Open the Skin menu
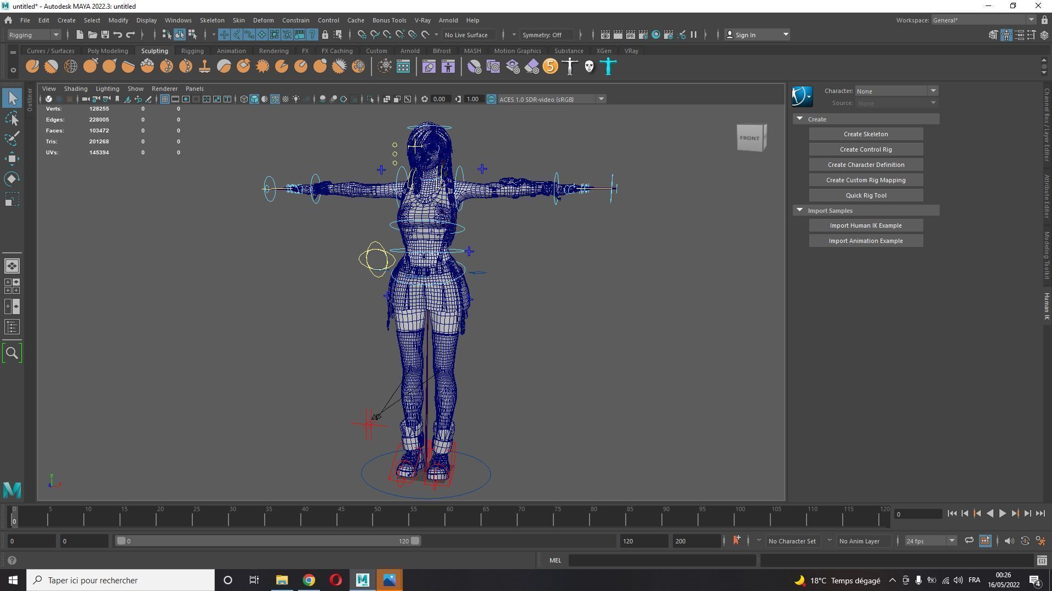Screen dimensions: 1052x591 (238, 20)
